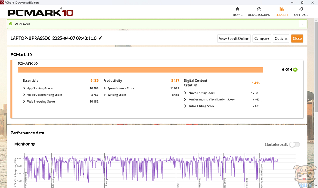Expand App Start-up Score
Screen dimensions: 318x188
tap(24, 88)
